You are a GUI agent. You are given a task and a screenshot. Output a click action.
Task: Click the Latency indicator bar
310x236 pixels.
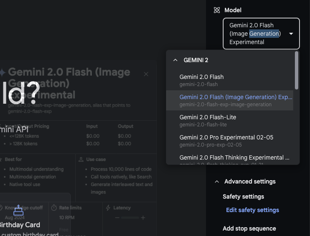(x=130, y=218)
